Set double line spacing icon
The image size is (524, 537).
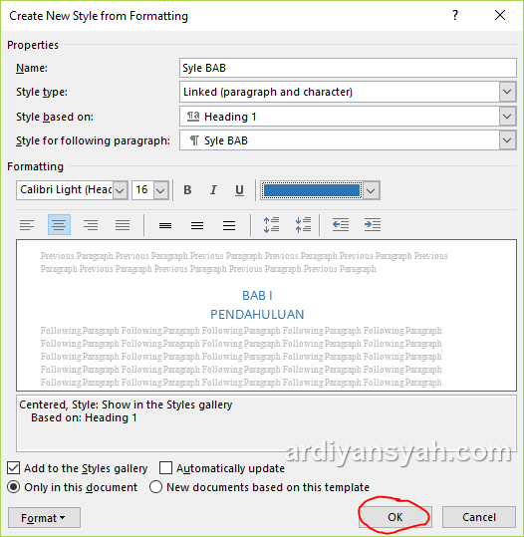pyautogui.click(x=229, y=225)
